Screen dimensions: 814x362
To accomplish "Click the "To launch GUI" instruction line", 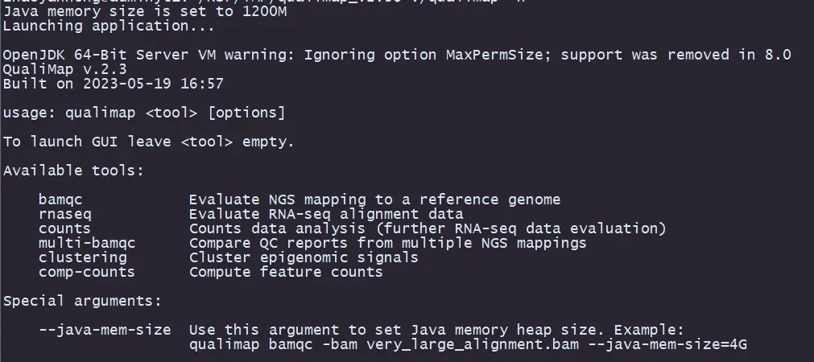I will point(148,142).
